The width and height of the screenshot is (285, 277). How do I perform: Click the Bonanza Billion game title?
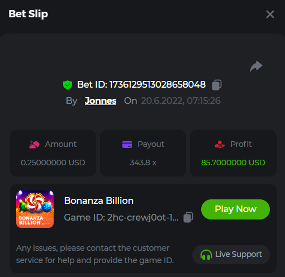pyautogui.click(x=99, y=200)
